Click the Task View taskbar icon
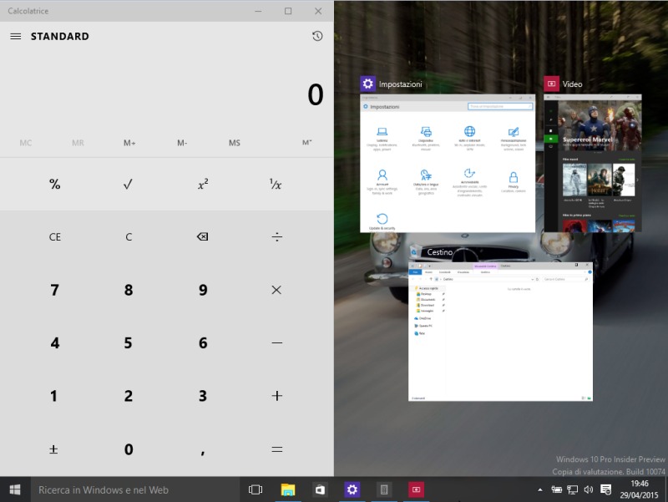The image size is (668, 502). [256, 489]
